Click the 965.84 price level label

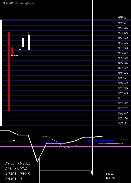click(123, 38)
